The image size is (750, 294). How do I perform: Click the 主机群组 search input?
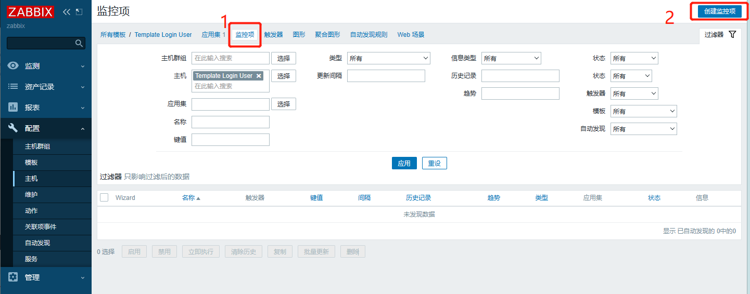coord(231,58)
